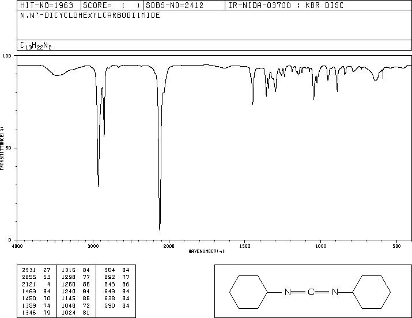Click the 1500 tick label on the x-axis
Viewport: 412px width, 318px height.
[x=245, y=246]
